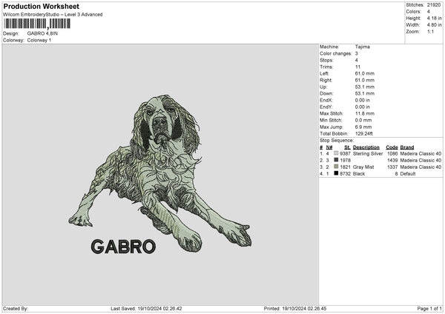Select the 'Page 1 of 1' footer text
Viewport: 445px width, 314px height.
click(429, 309)
